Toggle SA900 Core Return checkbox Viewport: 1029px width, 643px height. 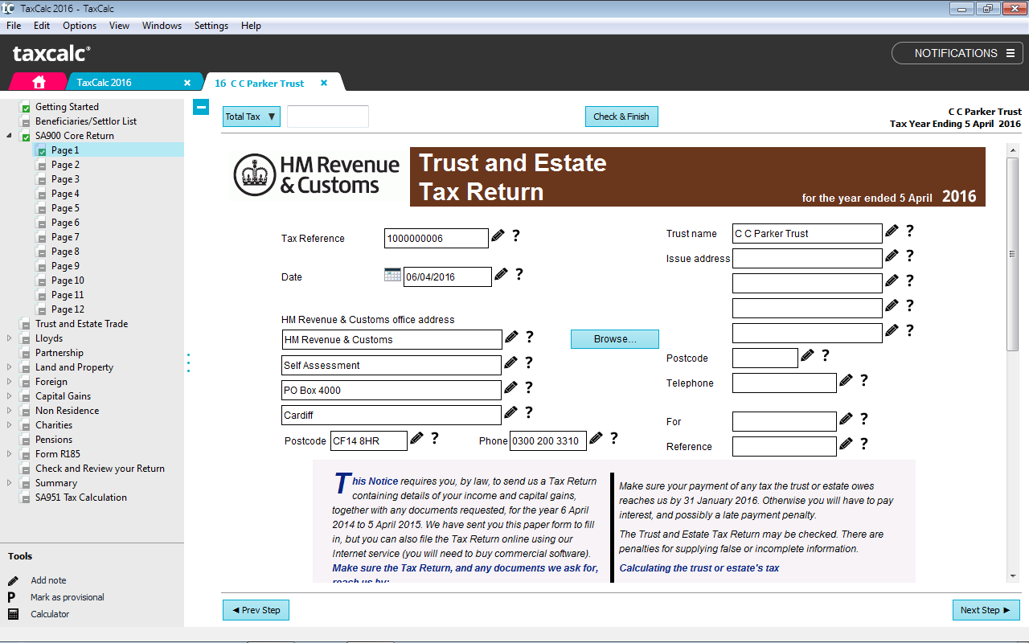[x=26, y=137]
